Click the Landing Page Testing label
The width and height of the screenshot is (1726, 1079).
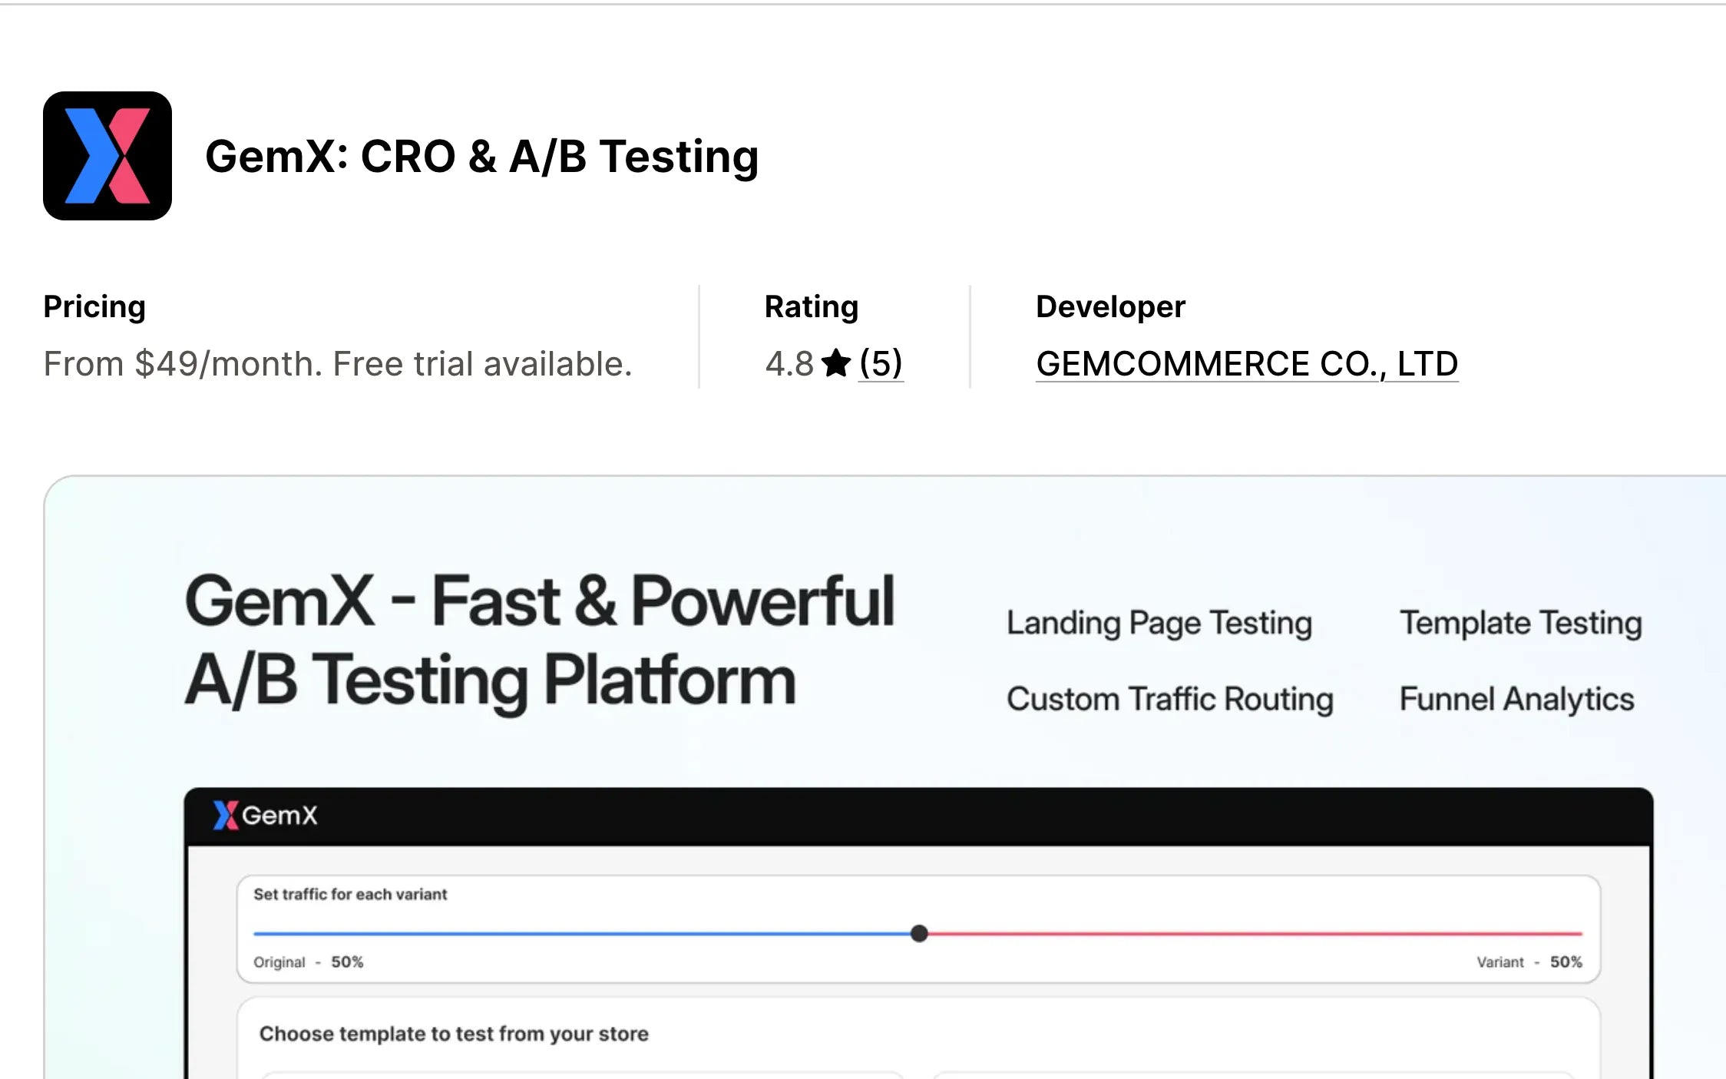click(x=1159, y=623)
